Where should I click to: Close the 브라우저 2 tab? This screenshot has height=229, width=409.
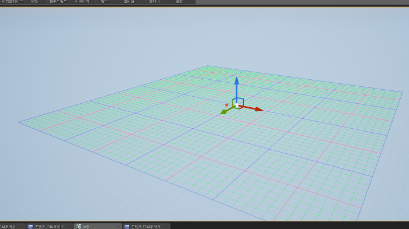point(22,227)
